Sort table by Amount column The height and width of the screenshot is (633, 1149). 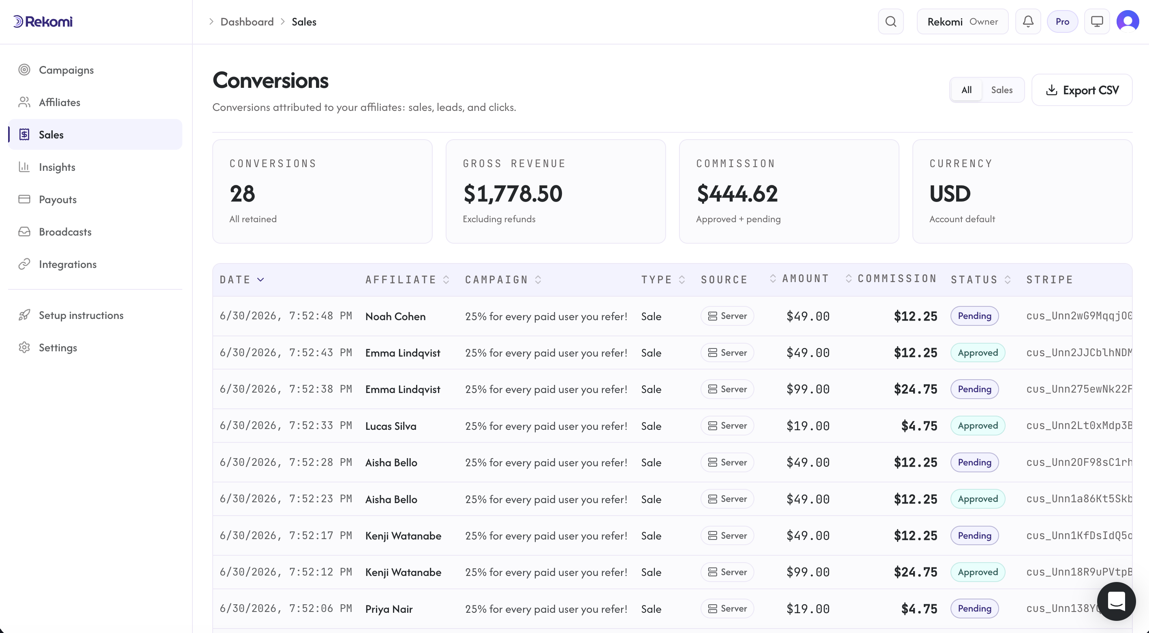coord(799,279)
